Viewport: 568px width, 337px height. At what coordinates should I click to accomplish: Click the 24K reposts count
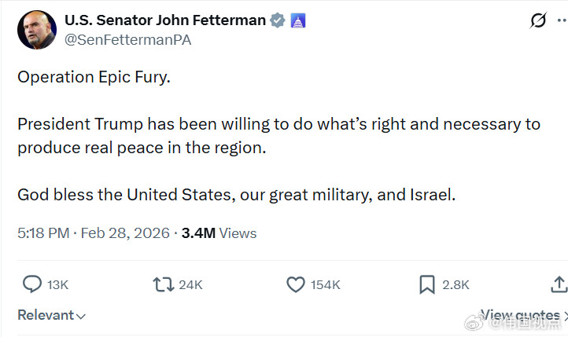coord(190,284)
